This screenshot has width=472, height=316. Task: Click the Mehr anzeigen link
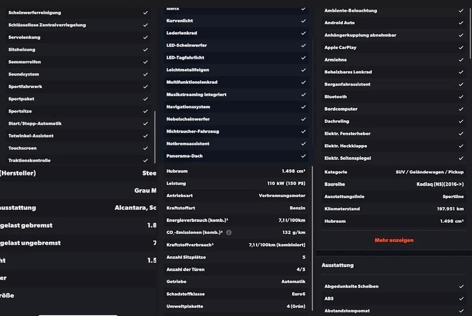pyautogui.click(x=394, y=241)
